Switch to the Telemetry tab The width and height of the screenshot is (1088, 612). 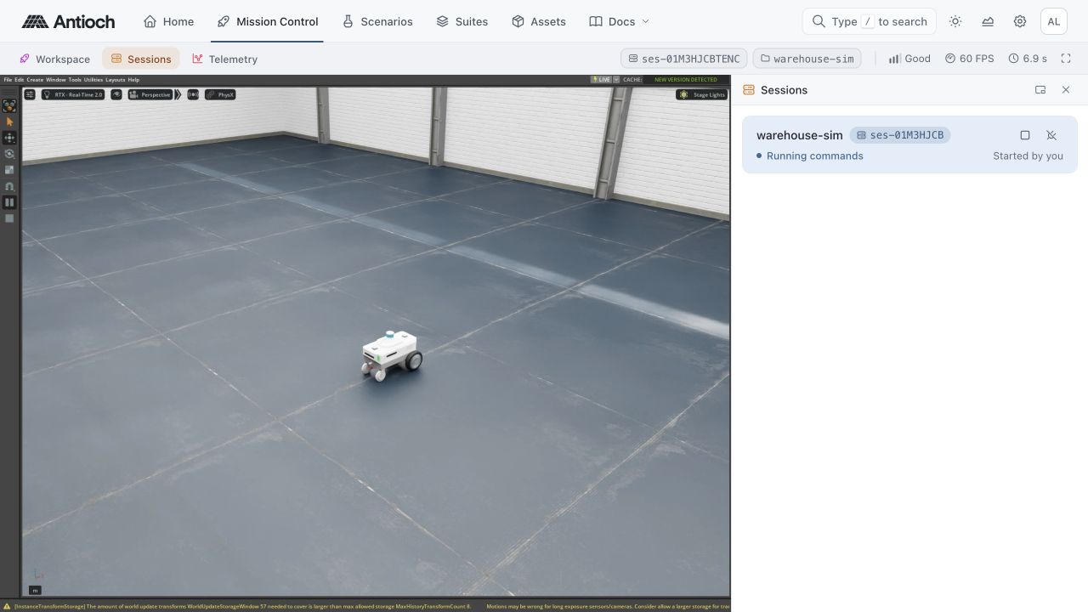[224, 59]
